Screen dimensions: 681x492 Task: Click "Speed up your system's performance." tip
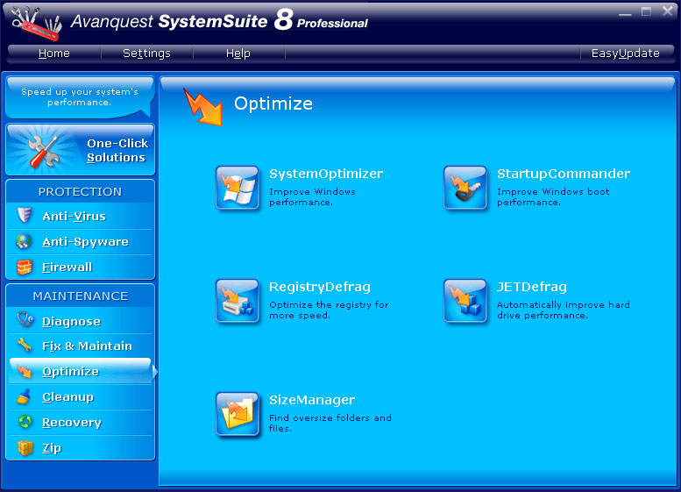coord(80,97)
